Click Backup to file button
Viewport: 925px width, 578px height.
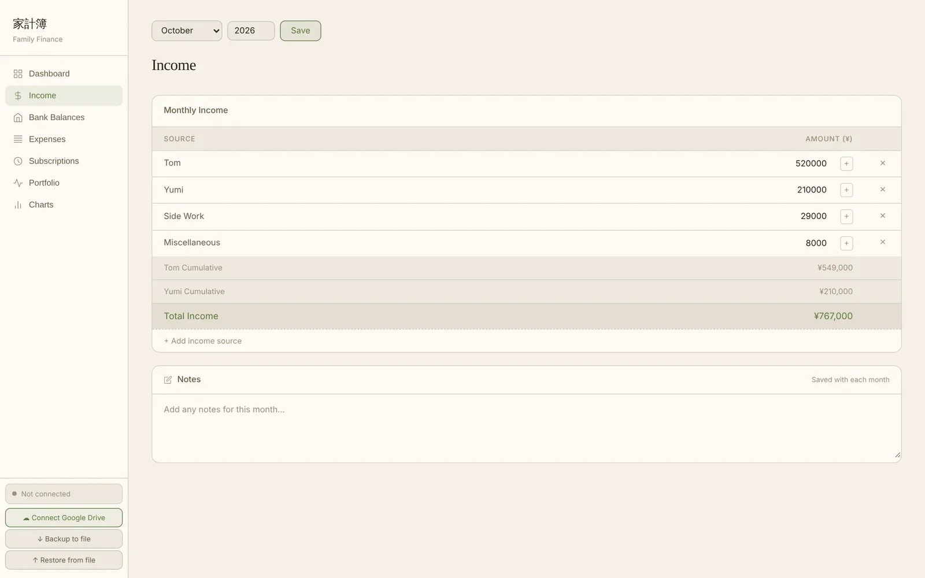point(64,539)
